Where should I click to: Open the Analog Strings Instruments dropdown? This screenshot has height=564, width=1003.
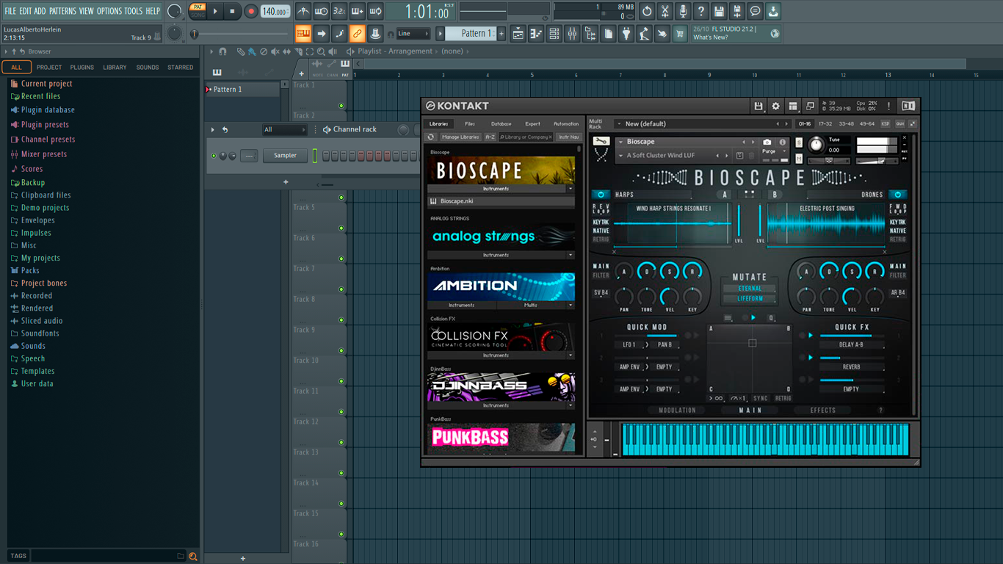pos(570,255)
